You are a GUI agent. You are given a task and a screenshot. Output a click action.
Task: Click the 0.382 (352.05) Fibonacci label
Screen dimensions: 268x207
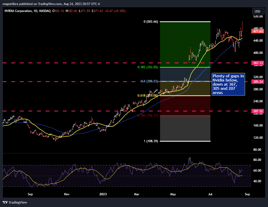tap(148, 67)
